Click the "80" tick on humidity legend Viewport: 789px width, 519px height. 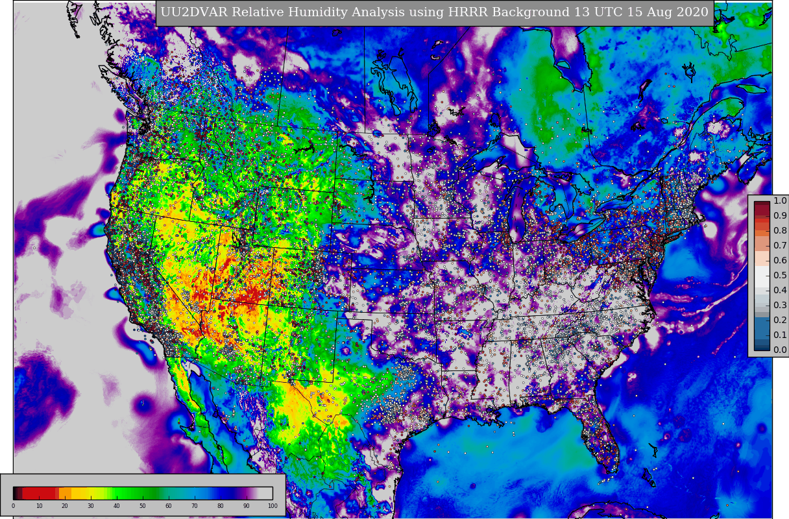[221, 506]
